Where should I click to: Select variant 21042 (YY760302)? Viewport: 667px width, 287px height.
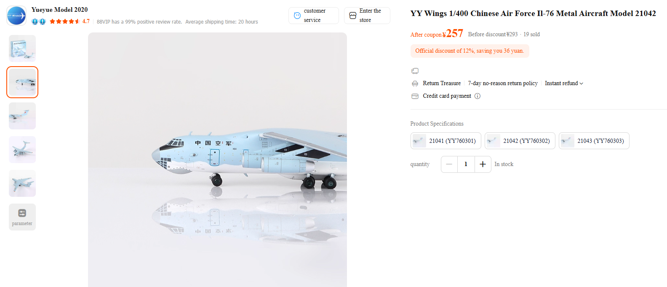pos(520,141)
